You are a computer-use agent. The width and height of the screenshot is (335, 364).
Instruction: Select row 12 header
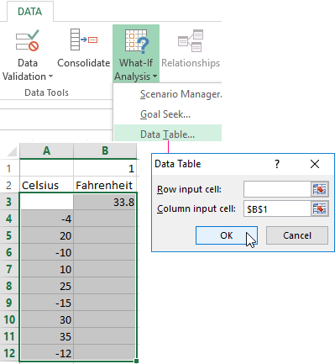pyautogui.click(x=9, y=353)
